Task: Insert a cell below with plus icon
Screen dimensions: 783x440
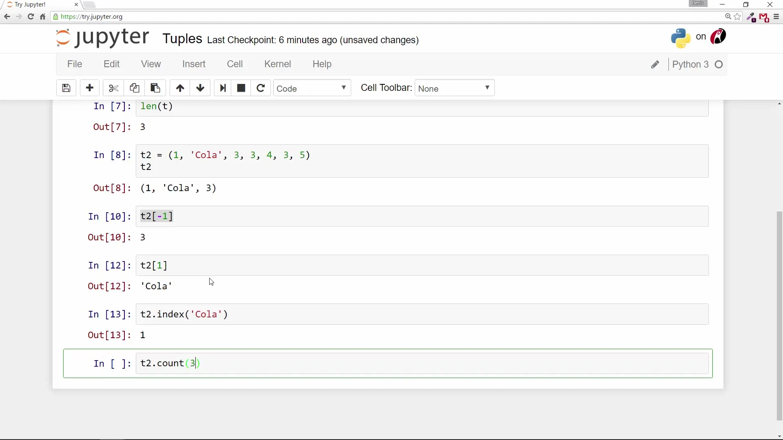Action: [x=90, y=88]
